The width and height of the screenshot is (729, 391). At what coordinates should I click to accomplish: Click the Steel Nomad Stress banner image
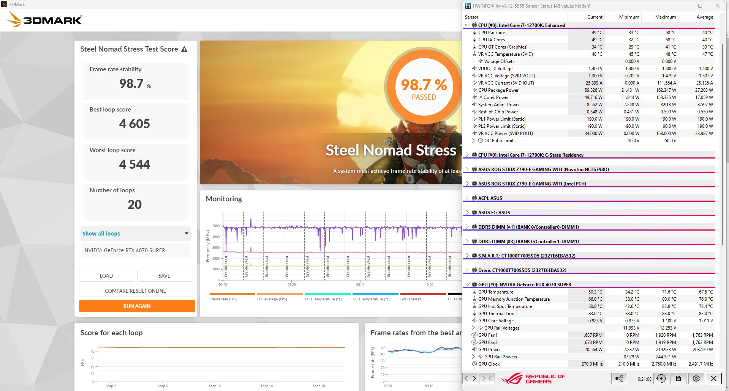tap(331, 112)
